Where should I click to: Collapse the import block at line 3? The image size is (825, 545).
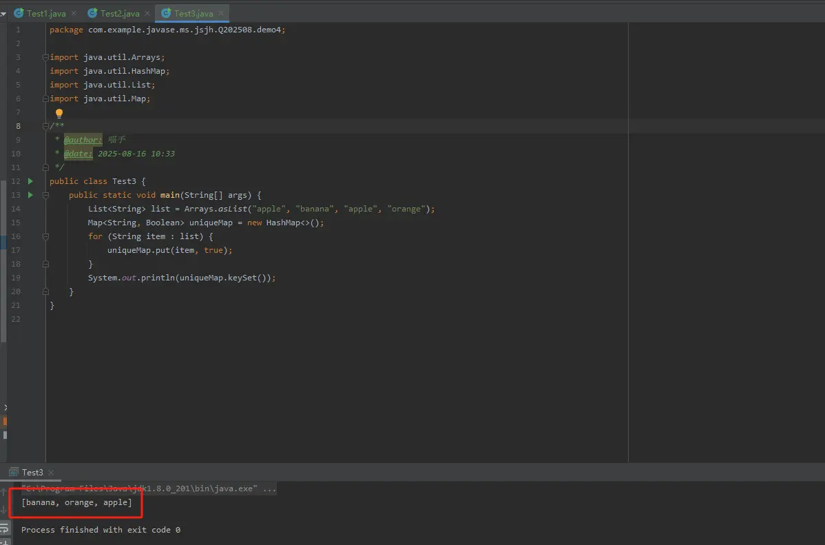pyautogui.click(x=45, y=57)
